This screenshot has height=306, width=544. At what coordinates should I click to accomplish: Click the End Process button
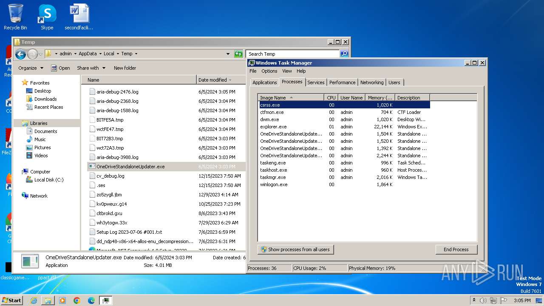coord(456,249)
